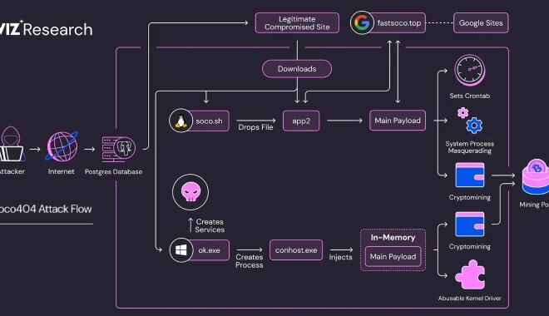The width and height of the screenshot is (549, 316).
Task: Click the conhost.exe node
Action: (x=296, y=250)
